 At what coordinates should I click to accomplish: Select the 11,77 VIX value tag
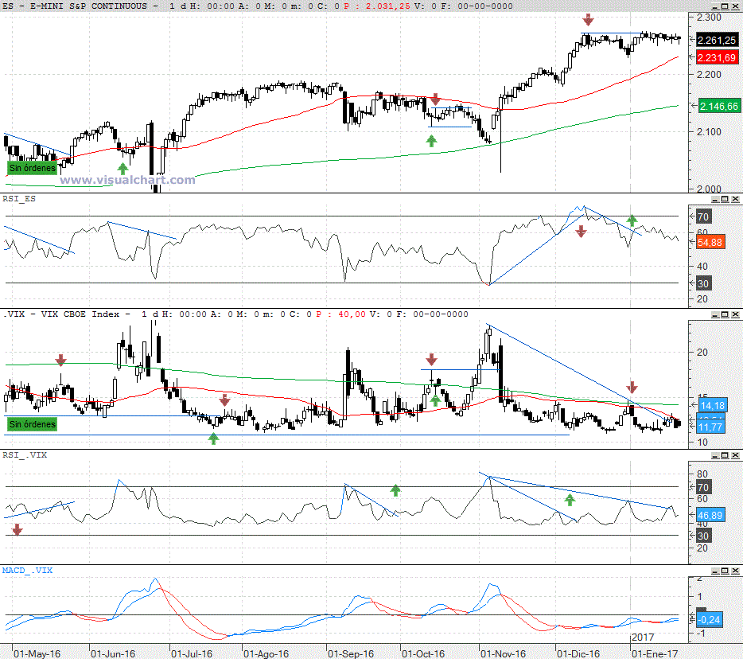pos(710,427)
